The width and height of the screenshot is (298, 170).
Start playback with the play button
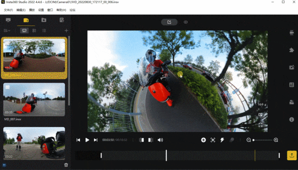click(x=87, y=140)
